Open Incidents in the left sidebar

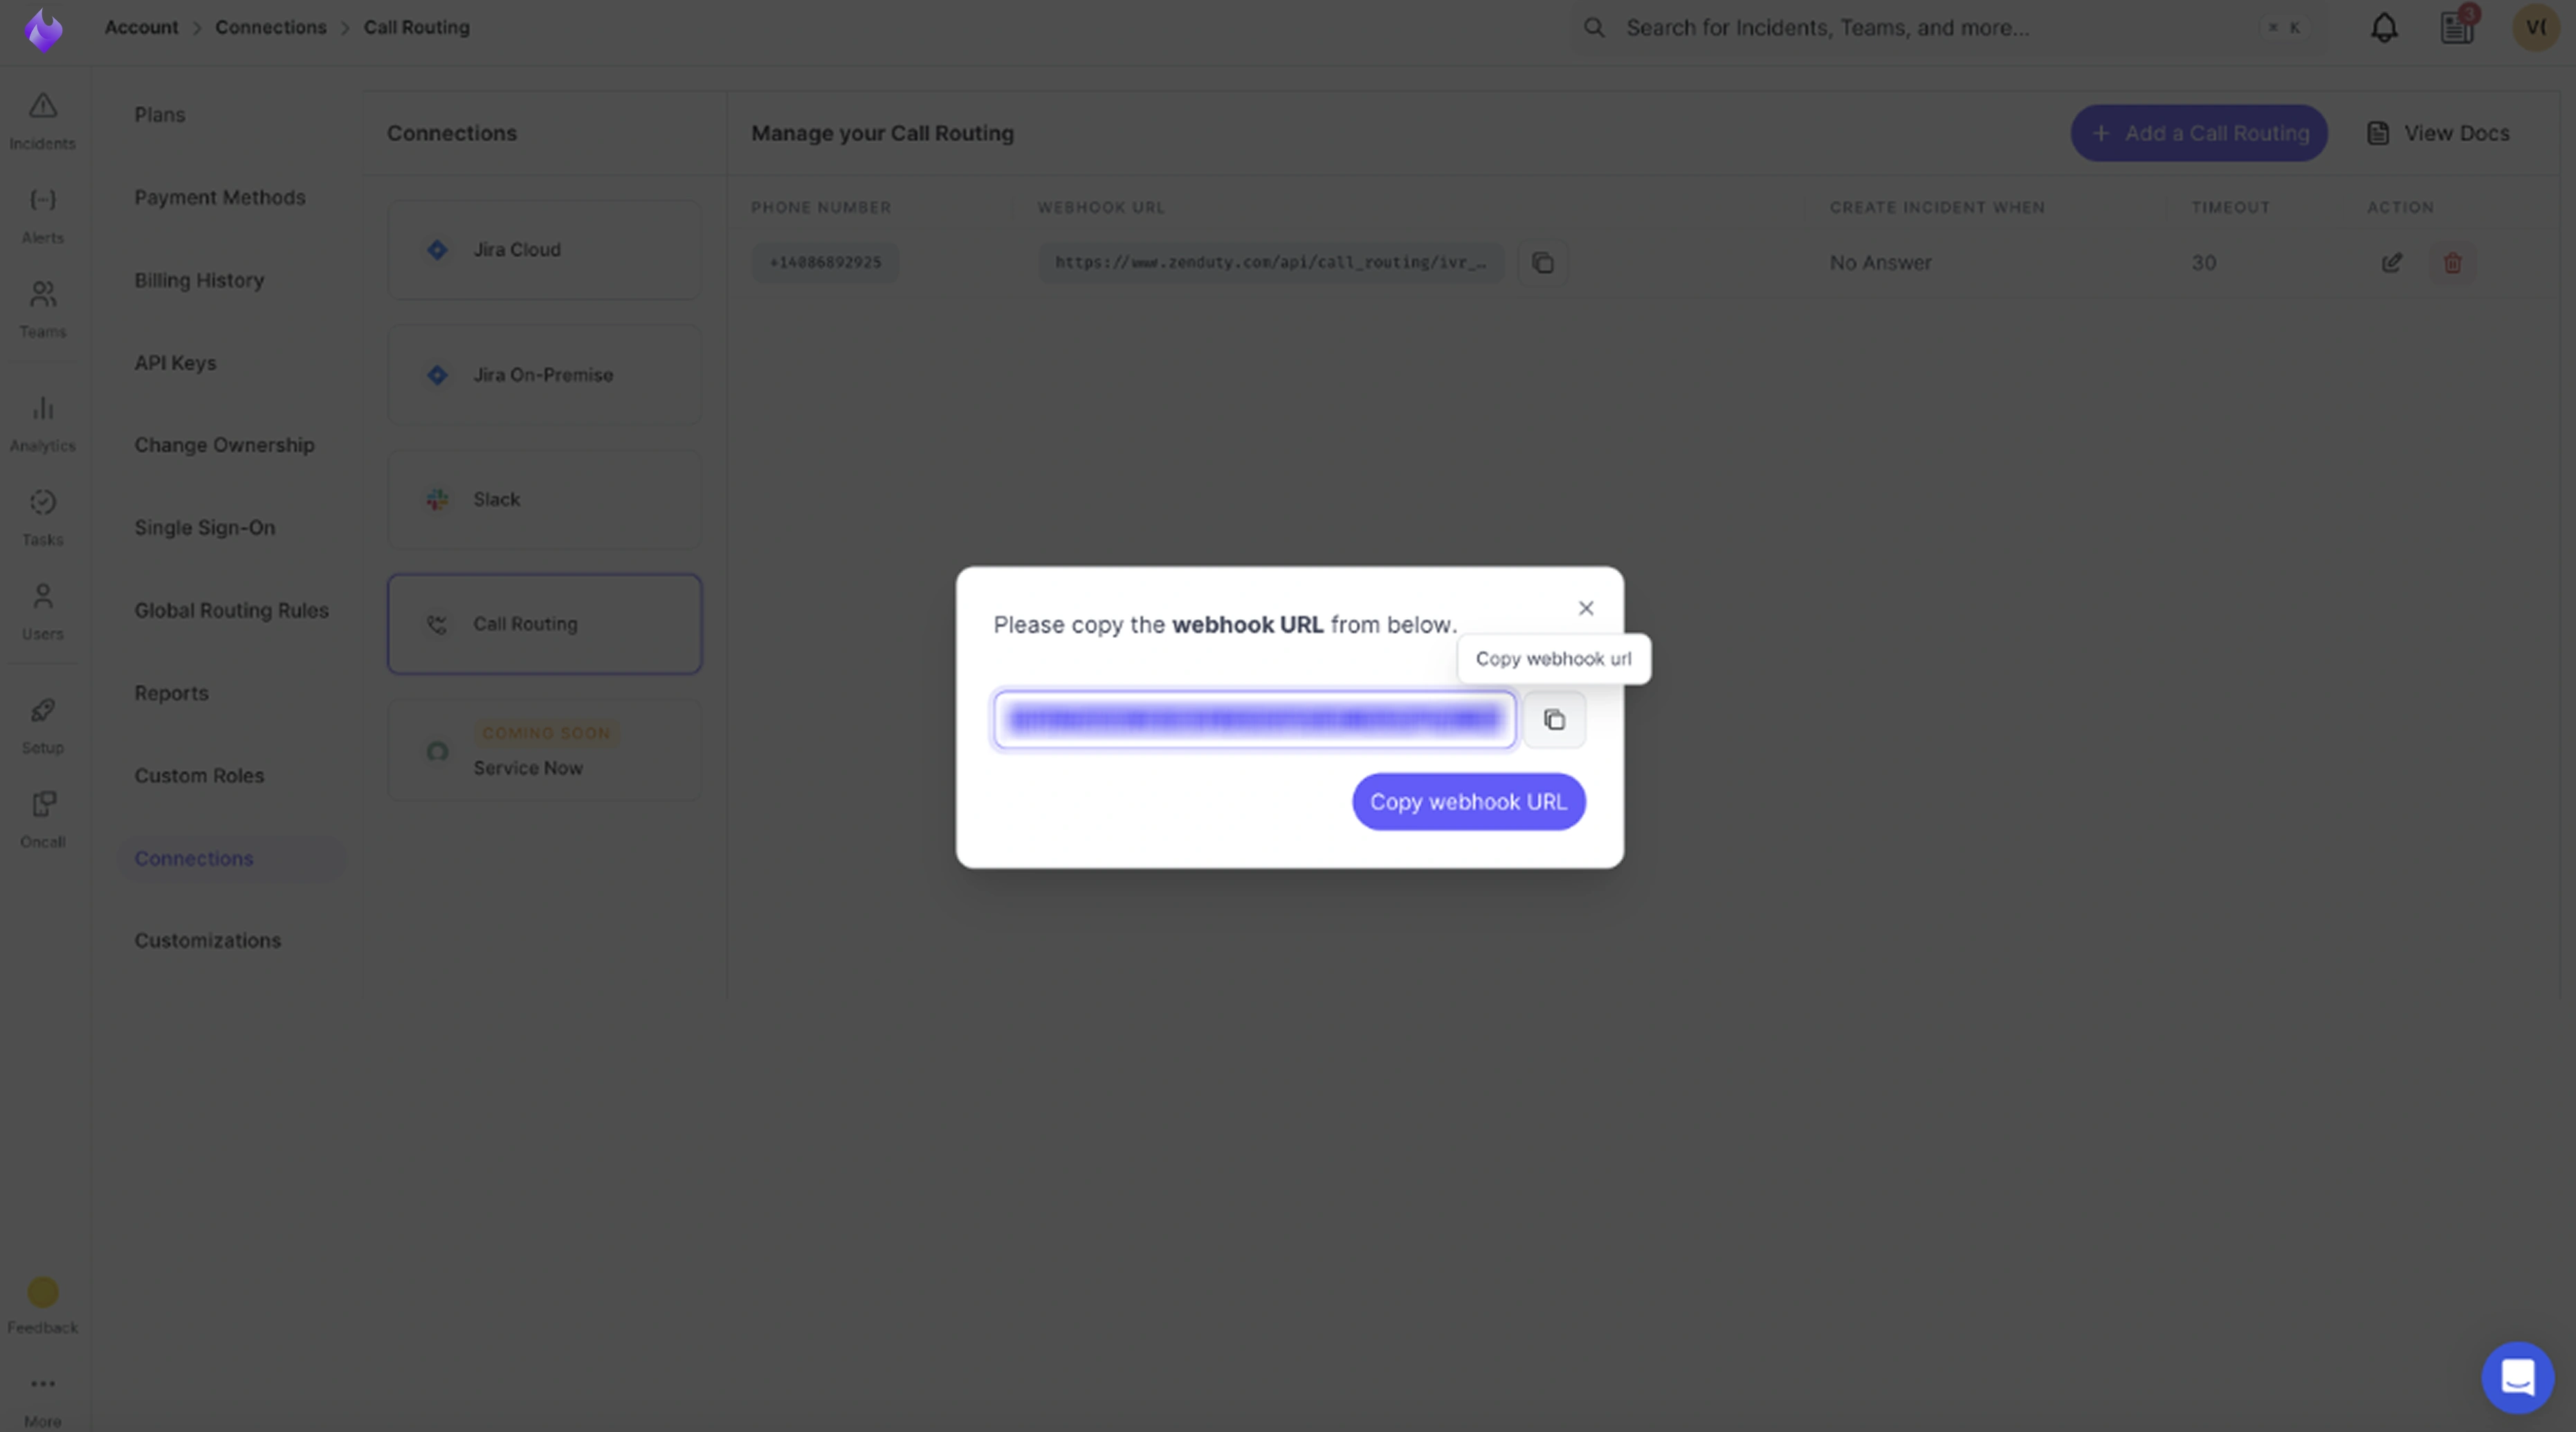[42, 120]
